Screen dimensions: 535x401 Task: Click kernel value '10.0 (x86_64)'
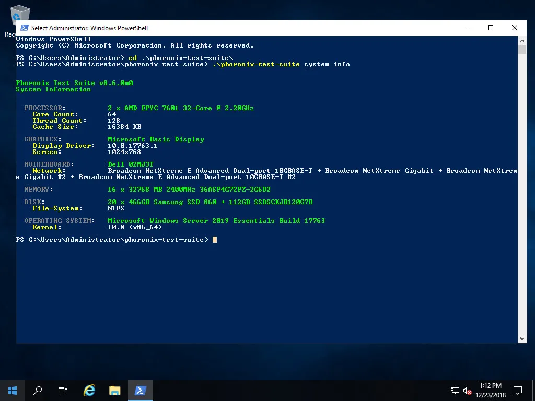tap(135, 227)
